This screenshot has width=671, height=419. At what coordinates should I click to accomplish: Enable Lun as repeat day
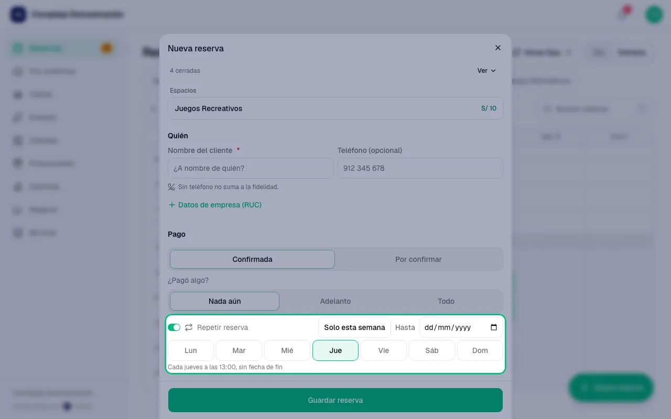[191, 350]
